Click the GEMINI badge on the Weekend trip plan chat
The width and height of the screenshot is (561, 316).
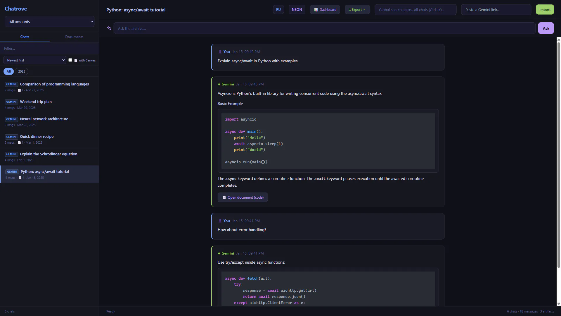click(11, 102)
